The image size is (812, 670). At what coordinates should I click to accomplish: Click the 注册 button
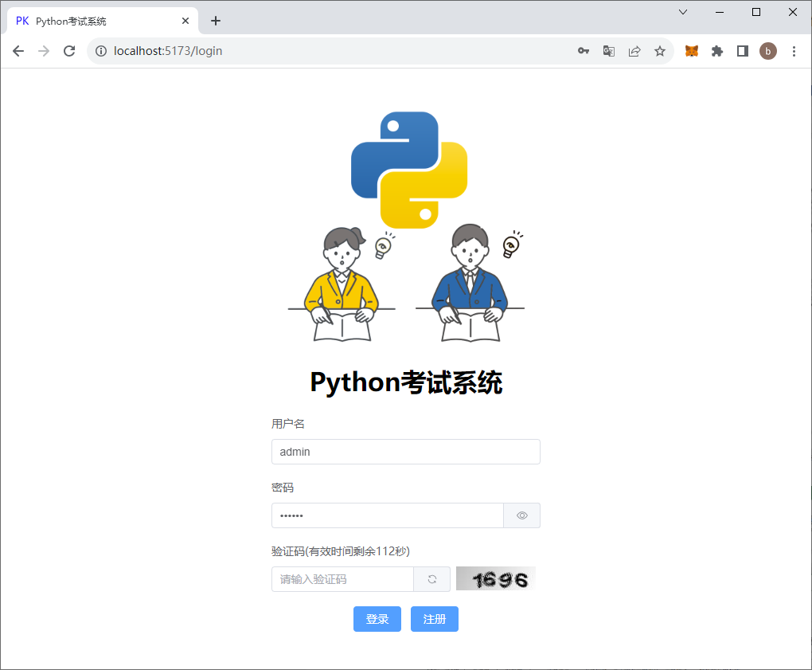tap(435, 619)
